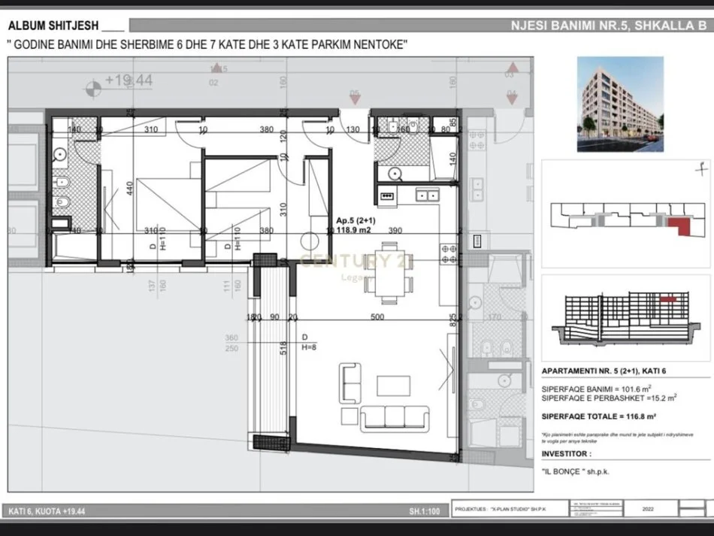Click the Century 21 watermark logo

(357, 263)
